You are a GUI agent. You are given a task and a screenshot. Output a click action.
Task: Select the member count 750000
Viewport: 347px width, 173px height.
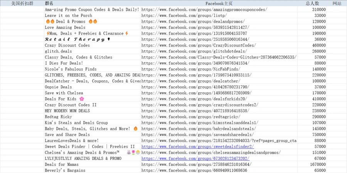(312, 135)
